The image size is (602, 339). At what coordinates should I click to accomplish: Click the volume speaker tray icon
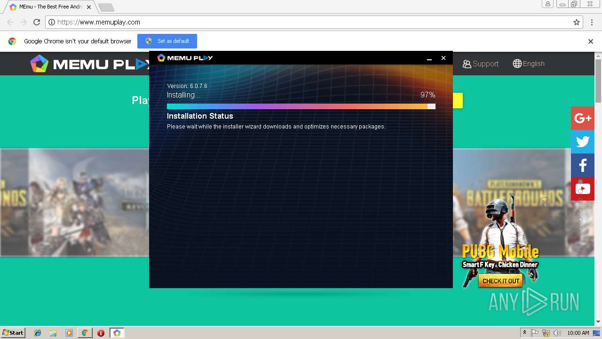pyautogui.click(x=557, y=333)
